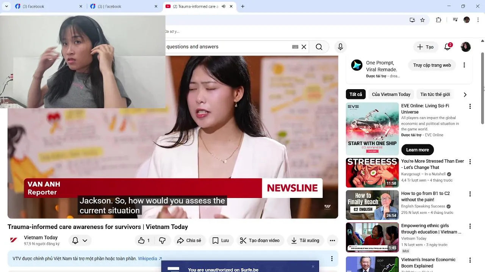
Task: Select 'Của Vietnam Today' filter chip
Action: [x=391, y=94]
